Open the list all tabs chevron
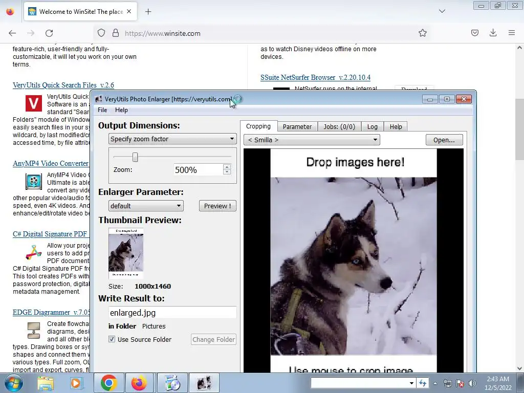Screen dimensions: 524x393 click(x=442, y=11)
